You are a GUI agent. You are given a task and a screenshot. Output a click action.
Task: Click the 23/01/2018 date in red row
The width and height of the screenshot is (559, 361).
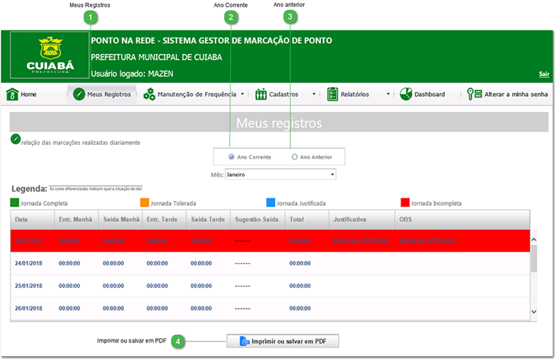click(28, 241)
